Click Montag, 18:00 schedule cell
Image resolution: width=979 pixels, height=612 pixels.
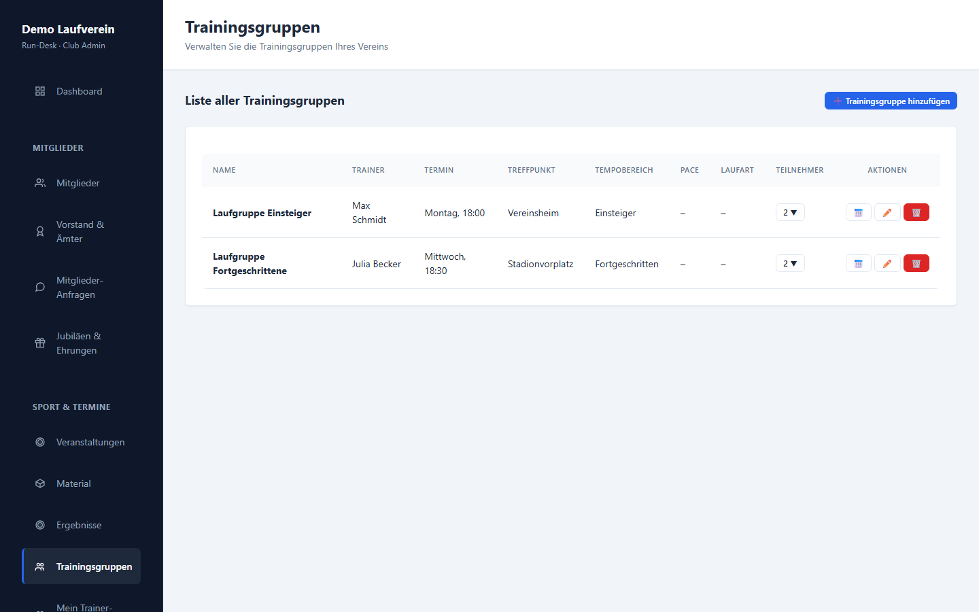455,213
